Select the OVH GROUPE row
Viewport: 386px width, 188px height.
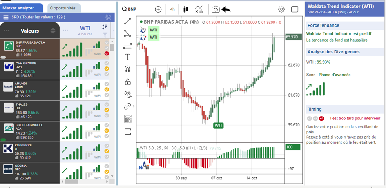point(56,70)
